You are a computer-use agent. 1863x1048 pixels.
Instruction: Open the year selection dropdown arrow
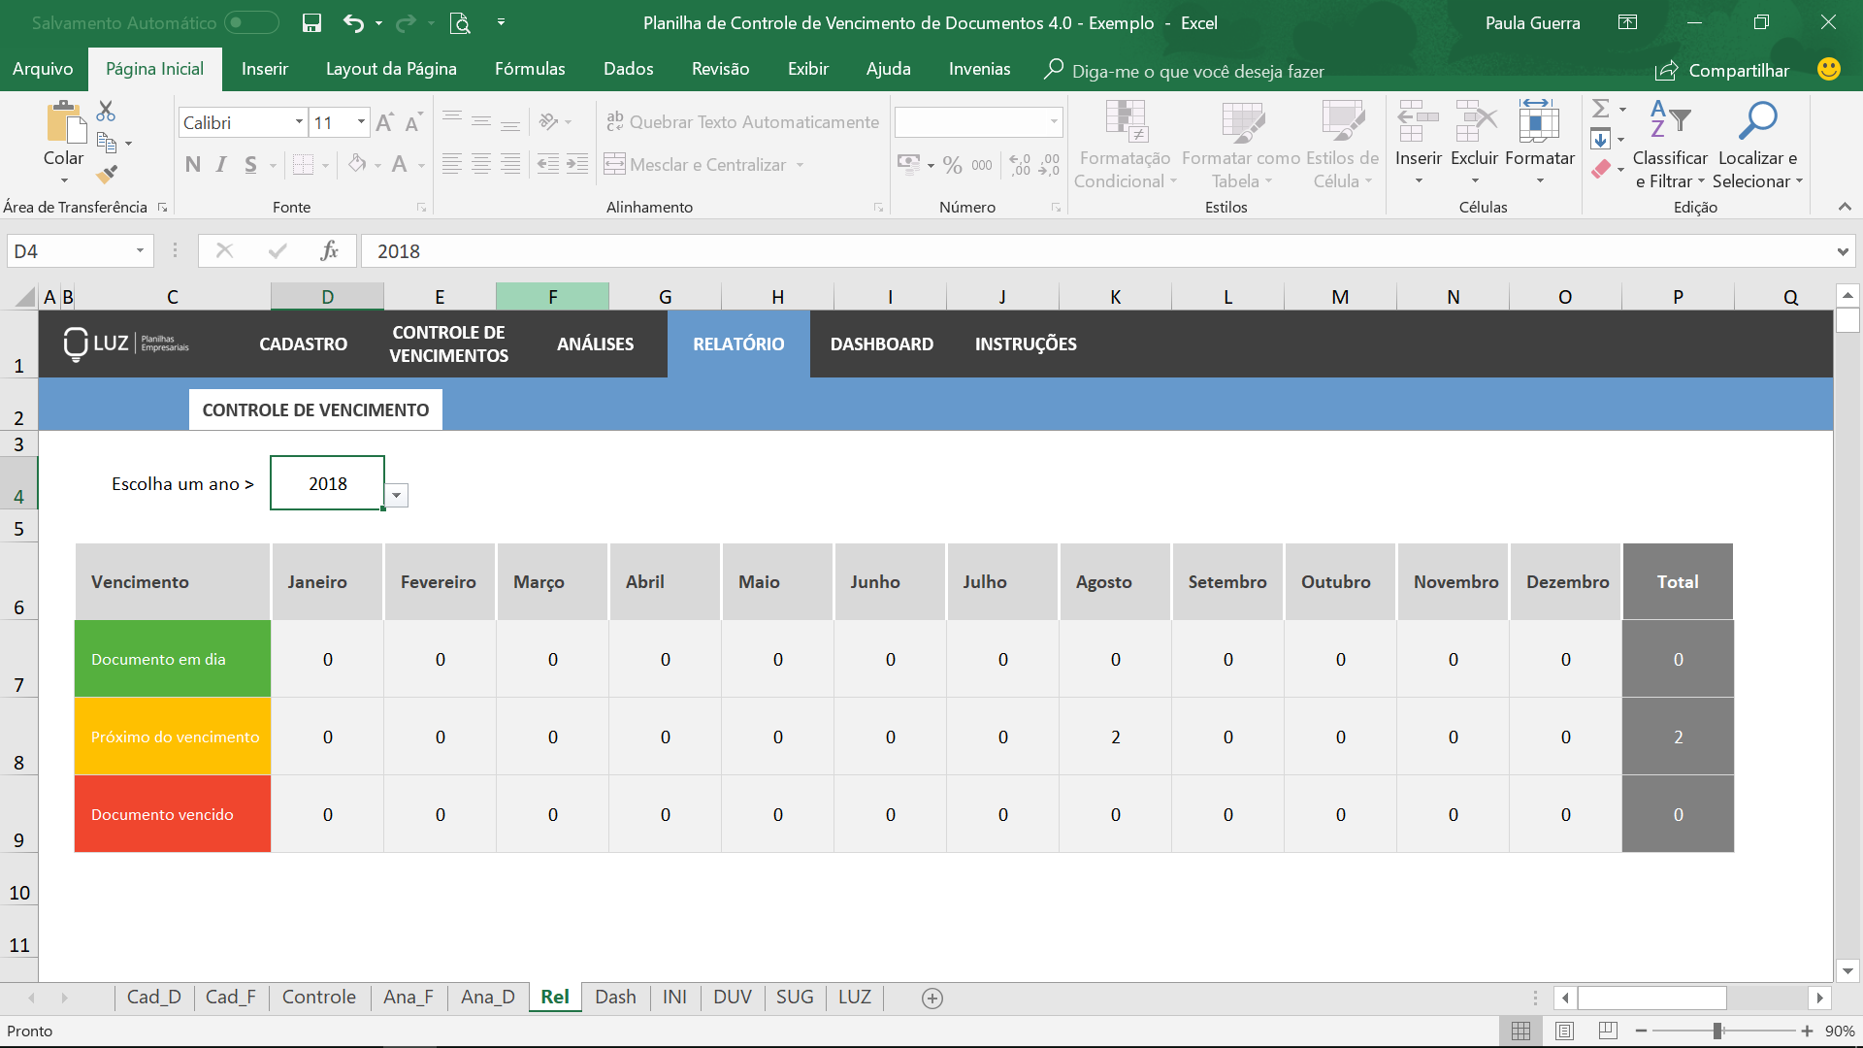click(396, 496)
